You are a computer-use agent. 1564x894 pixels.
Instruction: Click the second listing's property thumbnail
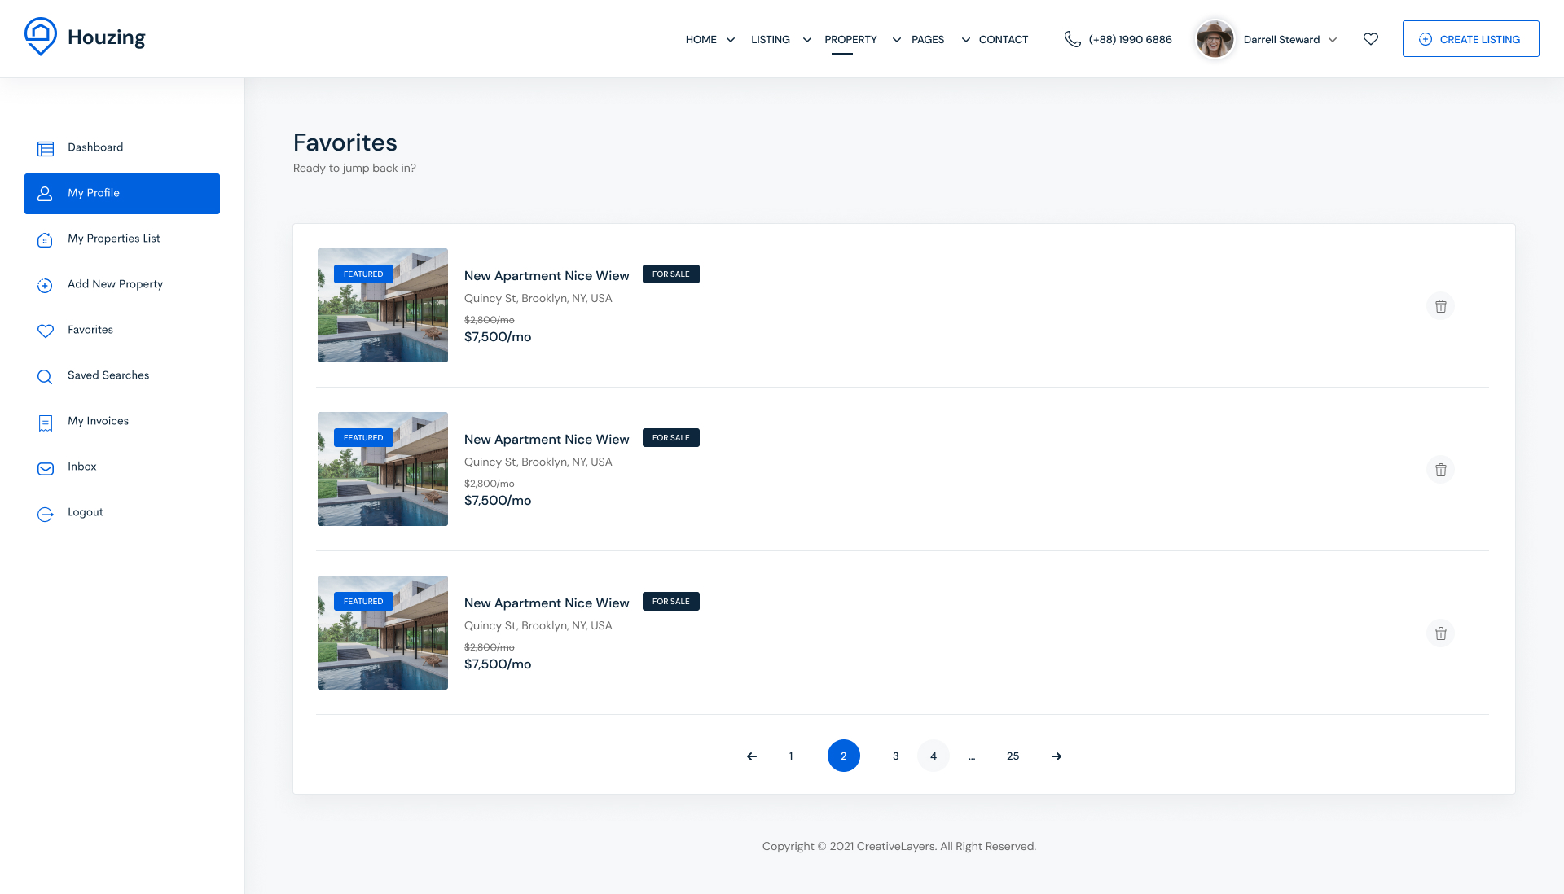[x=382, y=469]
